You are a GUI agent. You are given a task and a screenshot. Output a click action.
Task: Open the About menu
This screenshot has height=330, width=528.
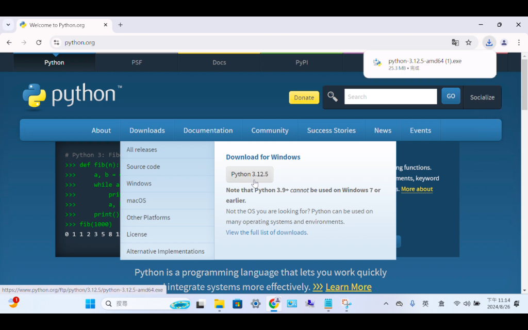pyautogui.click(x=101, y=130)
